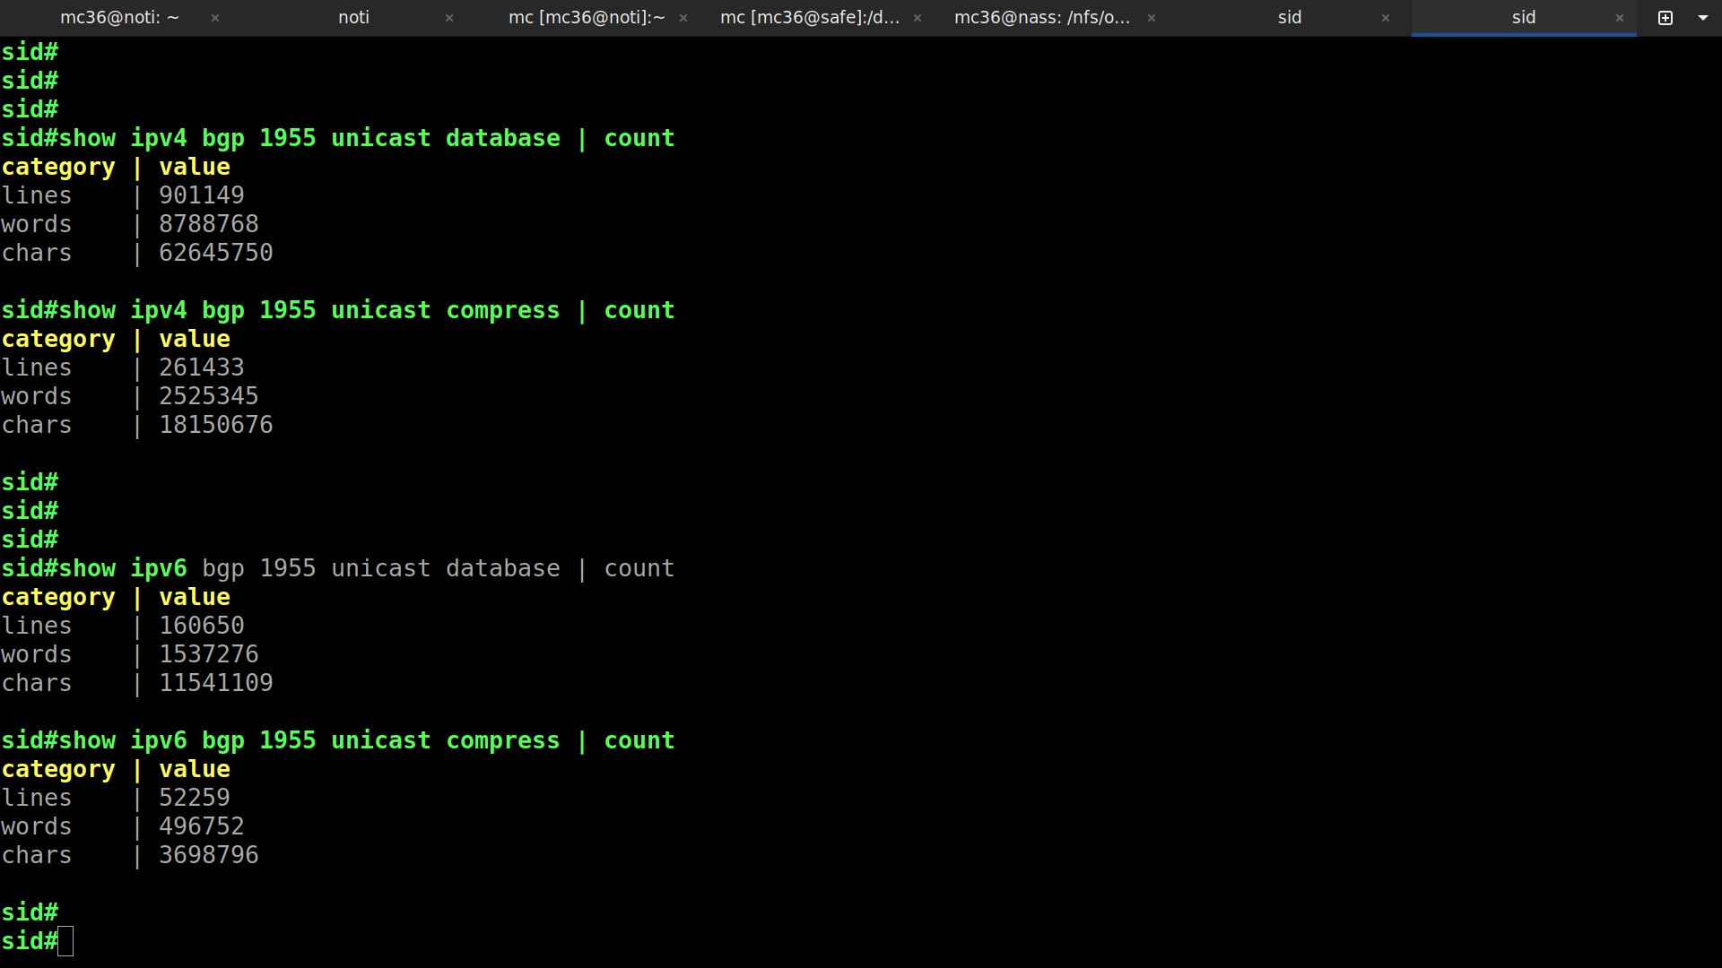Select the mc [mc36@safe]:/d... tab
Viewport: 1722px width, 968px height.
[810, 18]
